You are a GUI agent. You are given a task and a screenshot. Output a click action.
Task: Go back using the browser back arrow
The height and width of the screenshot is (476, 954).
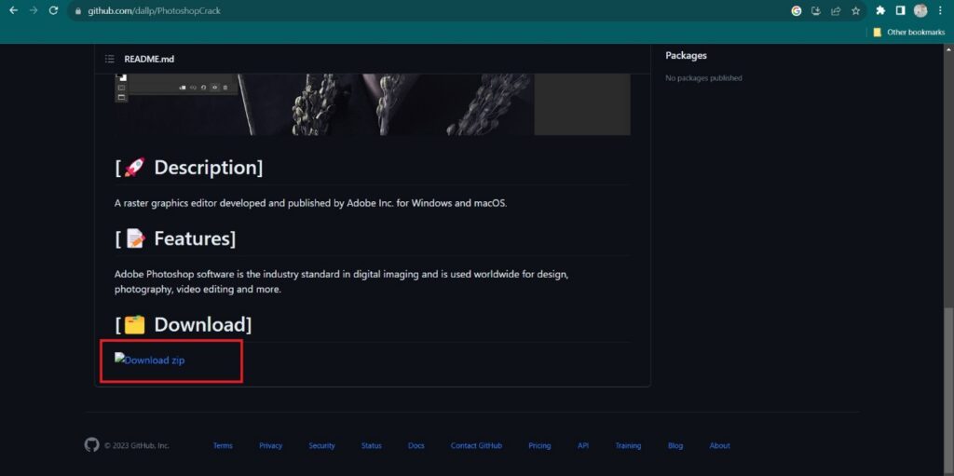pyautogui.click(x=13, y=10)
